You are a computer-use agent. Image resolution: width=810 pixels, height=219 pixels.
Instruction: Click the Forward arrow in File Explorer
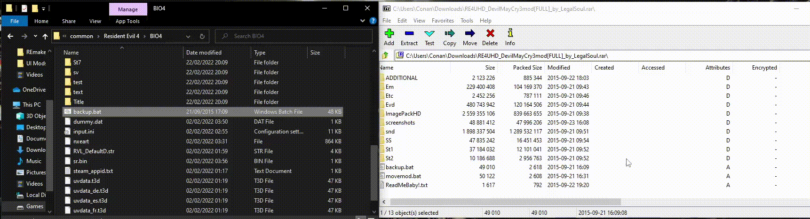click(x=24, y=36)
